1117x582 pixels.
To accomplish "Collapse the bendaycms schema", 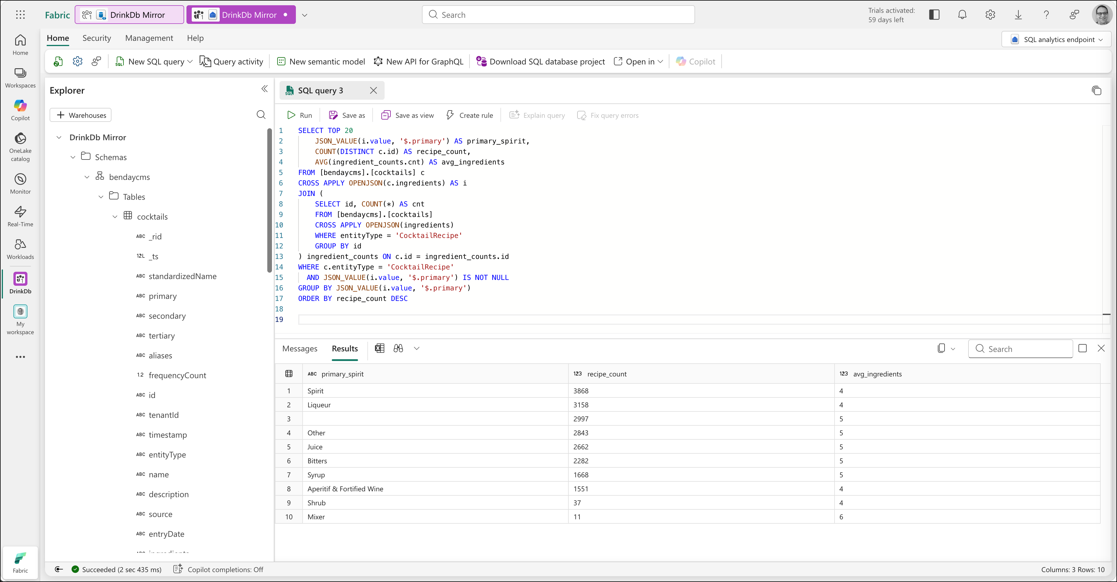I will pyautogui.click(x=87, y=177).
